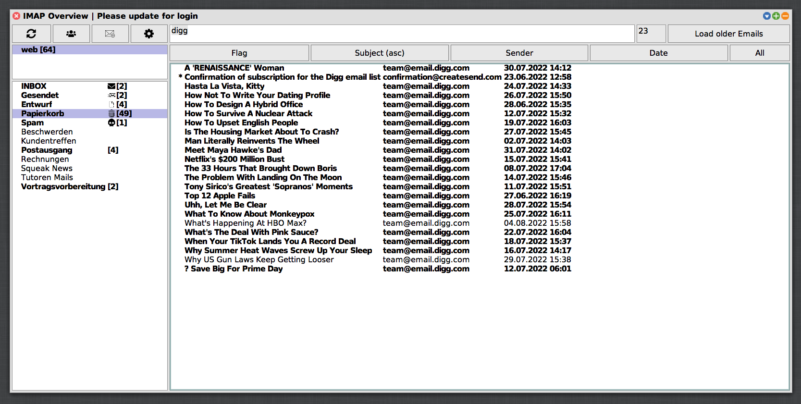
Task: Click the email count field showing 23
Action: click(x=651, y=34)
